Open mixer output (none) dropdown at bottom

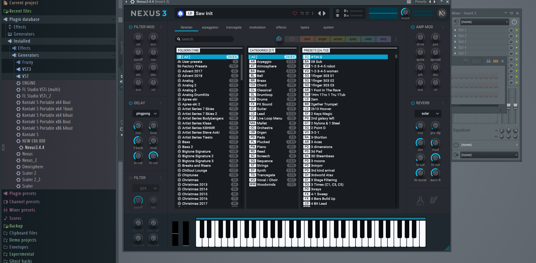489,155
